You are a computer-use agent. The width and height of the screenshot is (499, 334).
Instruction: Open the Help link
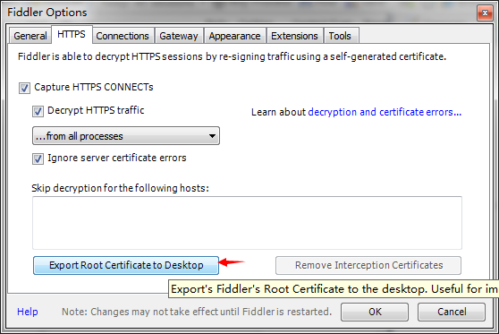(28, 312)
